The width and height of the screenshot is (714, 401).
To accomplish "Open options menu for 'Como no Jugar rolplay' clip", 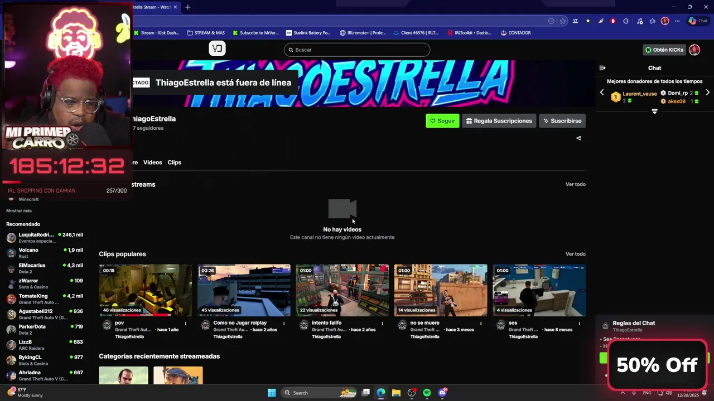I will [x=284, y=323].
